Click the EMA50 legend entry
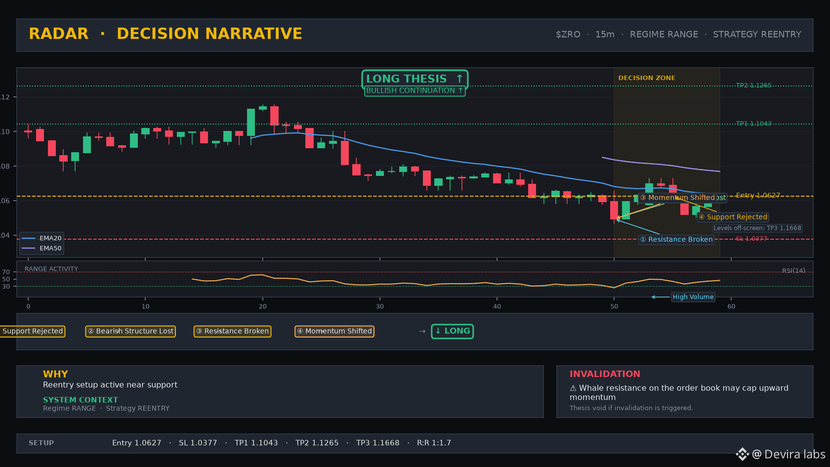 point(42,248)
